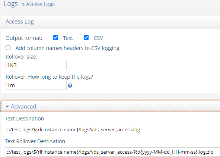220x157 pixels.
Task: Click the Text checkbox label
Action: 68,38
